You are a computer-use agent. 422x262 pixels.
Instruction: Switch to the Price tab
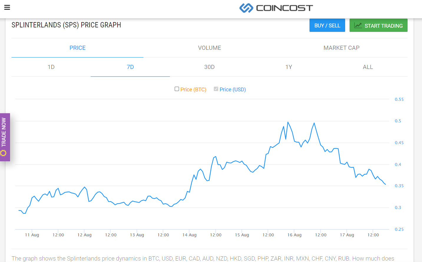[x=77, y=48]
